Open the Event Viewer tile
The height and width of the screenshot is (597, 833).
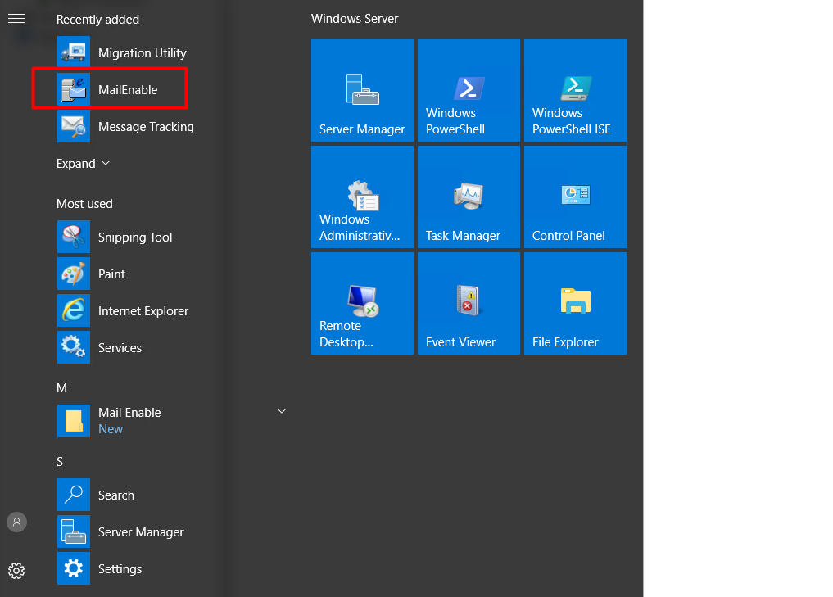pyautogui.click(x=469, y=303)
